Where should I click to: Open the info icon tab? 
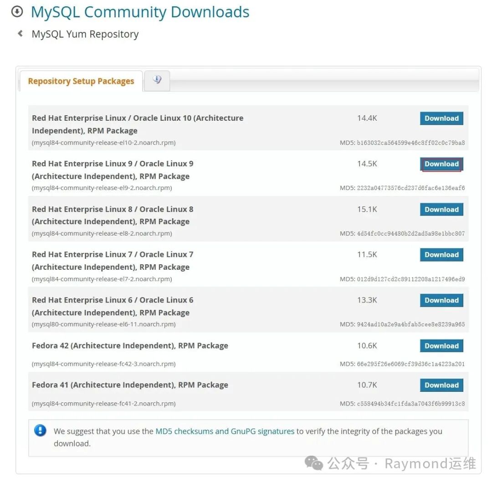157,80
